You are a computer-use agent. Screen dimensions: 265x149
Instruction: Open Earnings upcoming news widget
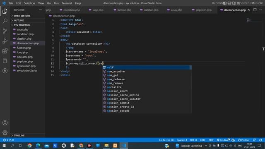click(189, 146)
